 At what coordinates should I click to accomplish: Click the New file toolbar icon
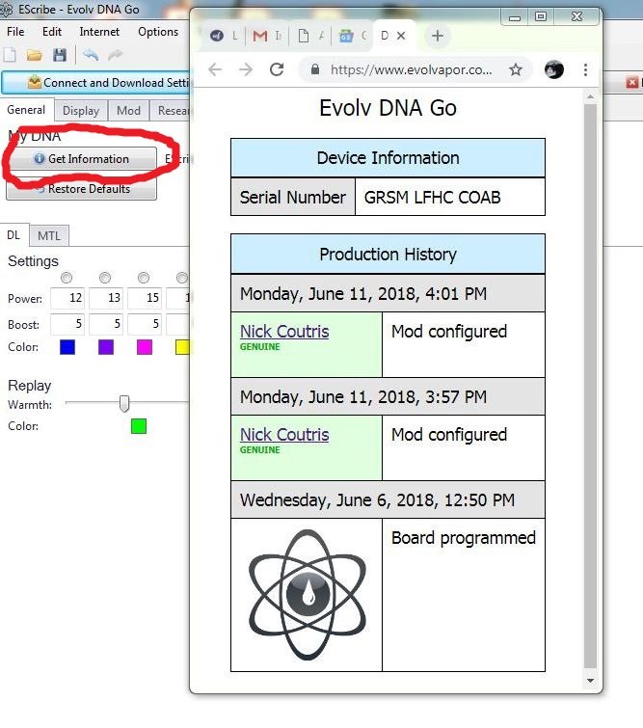pyautogui.click(x=11, y=56)
